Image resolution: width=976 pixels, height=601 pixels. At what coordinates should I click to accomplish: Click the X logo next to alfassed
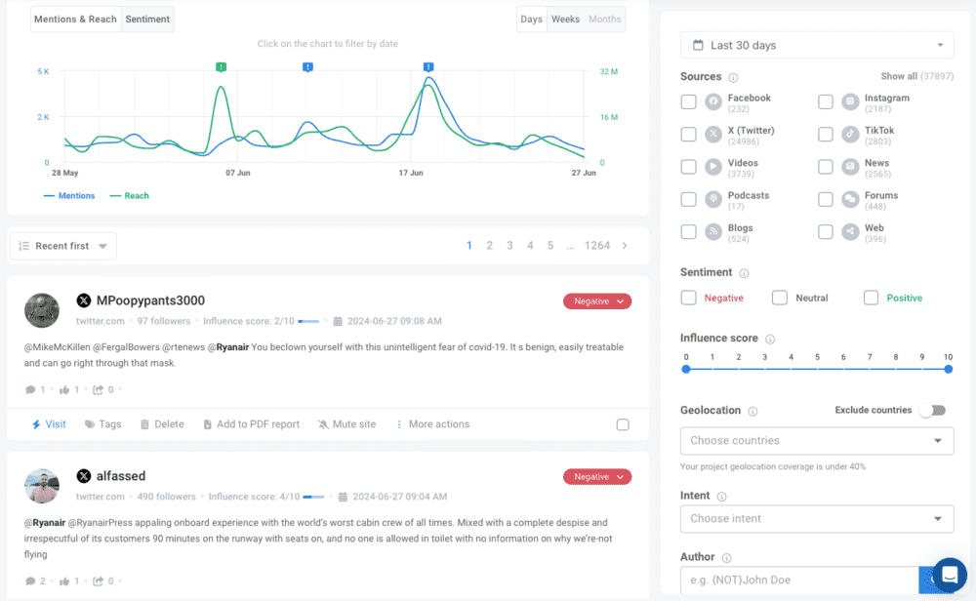tap(83, 476)
